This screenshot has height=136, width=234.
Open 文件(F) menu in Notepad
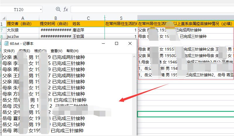9,51
